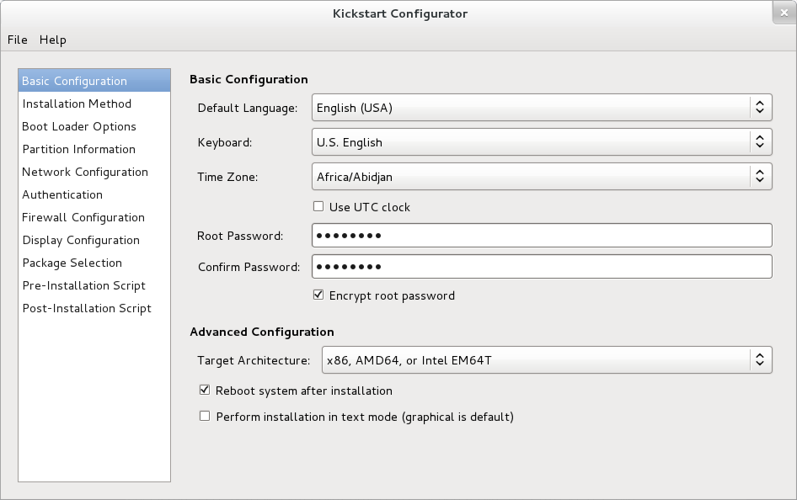The height and width of the screenshot is (500, 797).
Task: Enable the Use UTC clock checkbox
Action: [318, 206]
